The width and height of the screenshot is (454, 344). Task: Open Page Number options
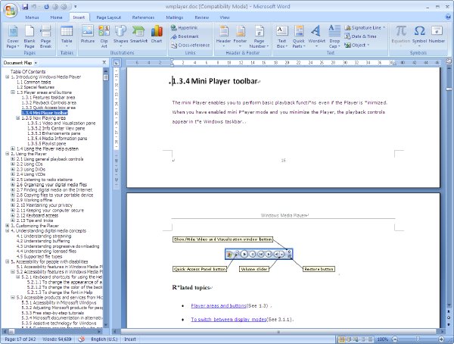[x=259, y=37]
